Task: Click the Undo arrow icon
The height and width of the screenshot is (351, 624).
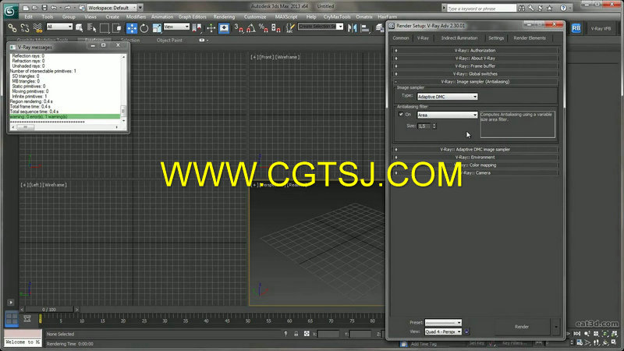Action: point(54,8)
